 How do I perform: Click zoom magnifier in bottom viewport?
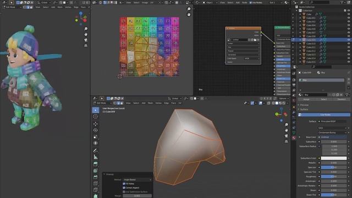(286, 125)
